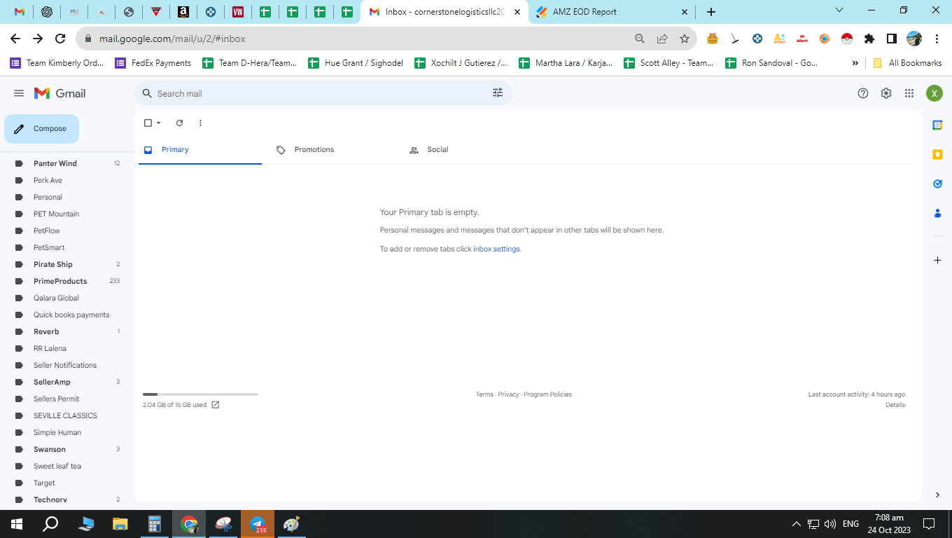Open Google Keep side panel icon

937,154
